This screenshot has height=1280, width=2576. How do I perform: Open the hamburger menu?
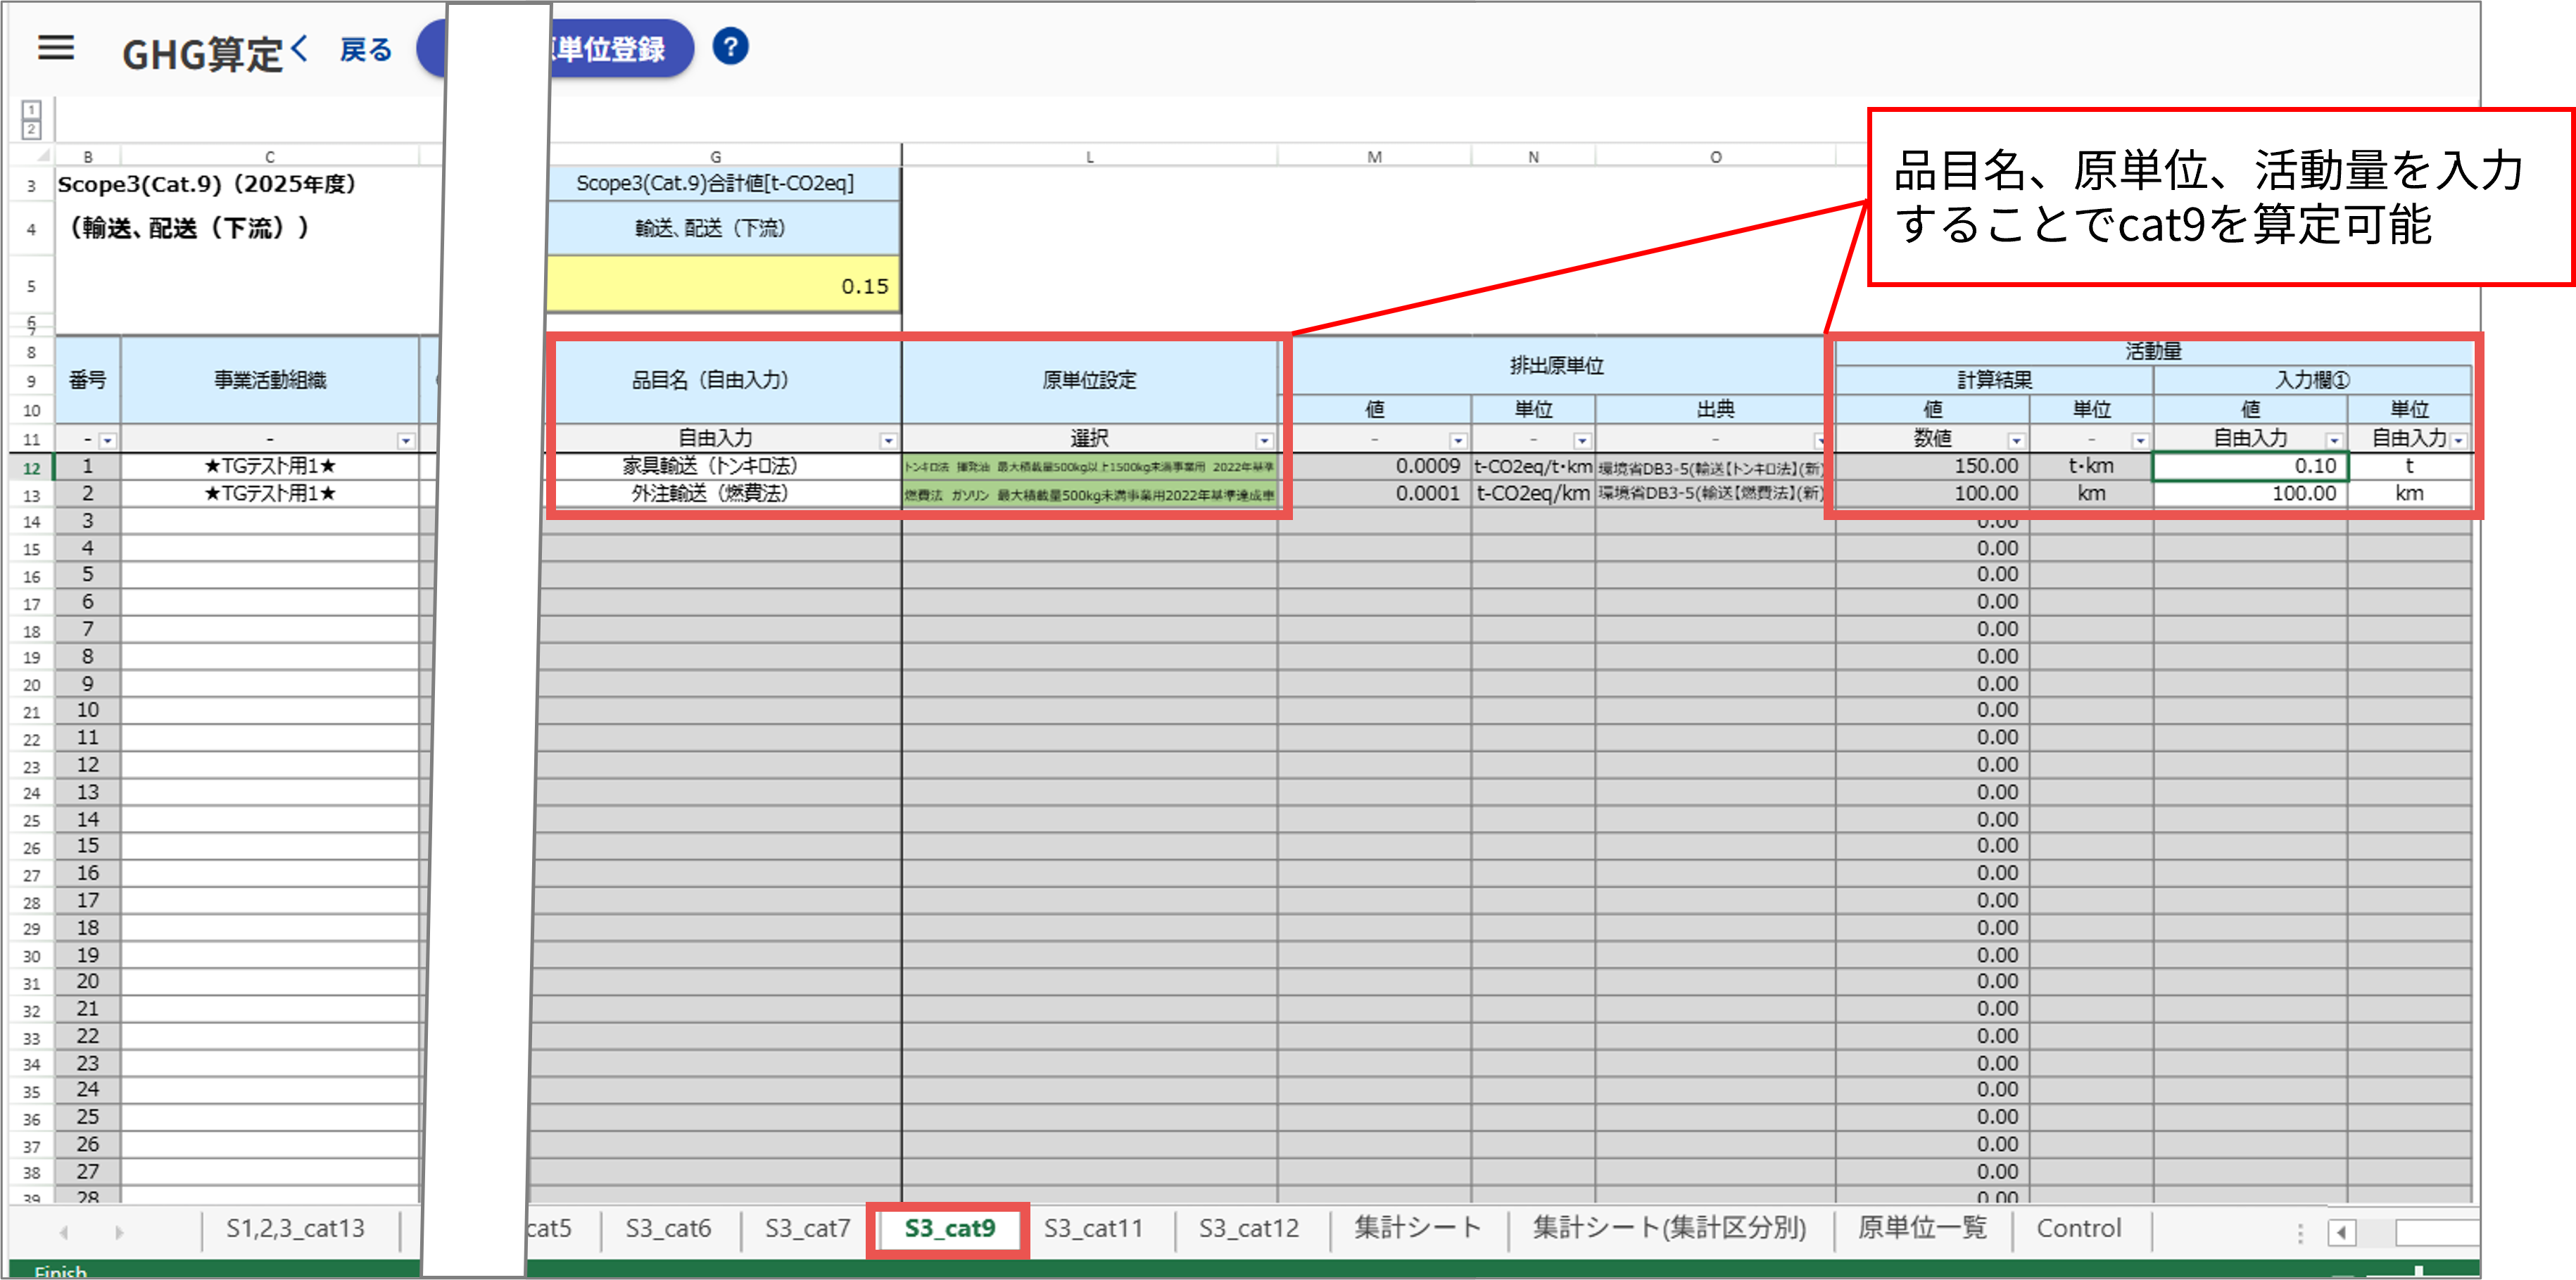[56, 48]
